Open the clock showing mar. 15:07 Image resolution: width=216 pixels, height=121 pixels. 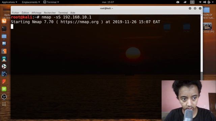[108, 2]
